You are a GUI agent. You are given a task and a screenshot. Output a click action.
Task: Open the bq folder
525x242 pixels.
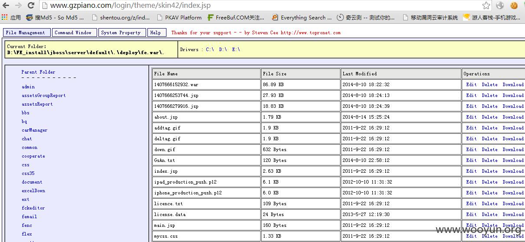pos(24,122)
